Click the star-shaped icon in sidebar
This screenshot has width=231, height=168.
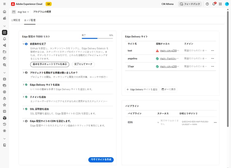(5, 105)
